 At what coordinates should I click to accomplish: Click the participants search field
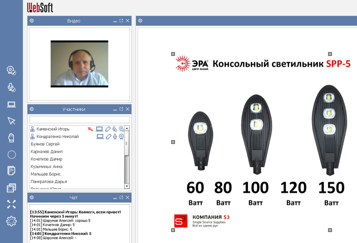[79, 119]
